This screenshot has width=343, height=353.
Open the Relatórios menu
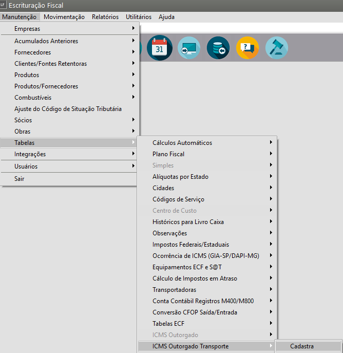105,17
